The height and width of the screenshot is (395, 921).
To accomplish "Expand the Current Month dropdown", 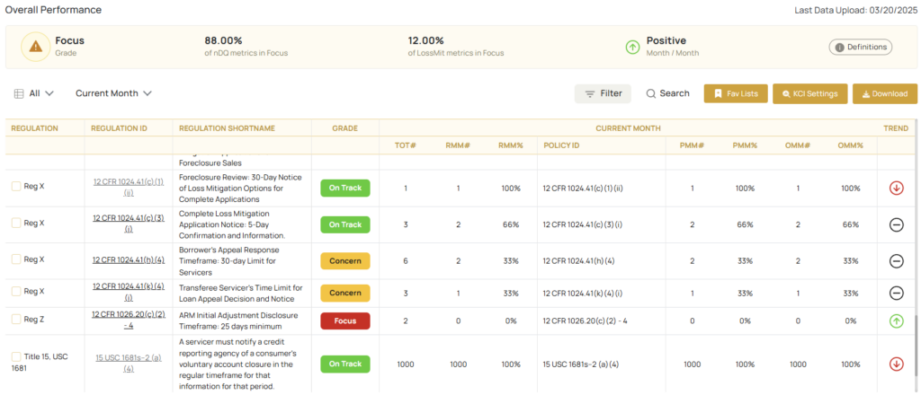I will 113,93.
